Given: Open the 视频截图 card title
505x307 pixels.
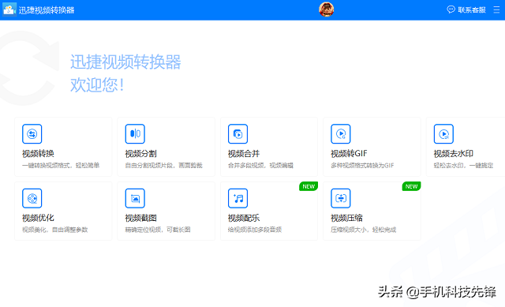Looking at the screenshot, I should [140, 218].
